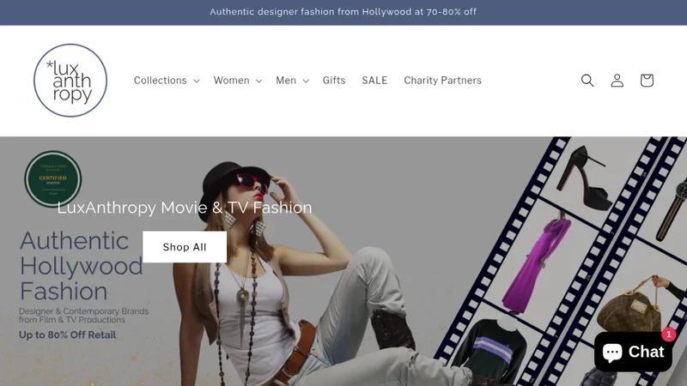
Task: Click the Authentic Hollywood Fashion banner text
Action: tap(82, 266)
